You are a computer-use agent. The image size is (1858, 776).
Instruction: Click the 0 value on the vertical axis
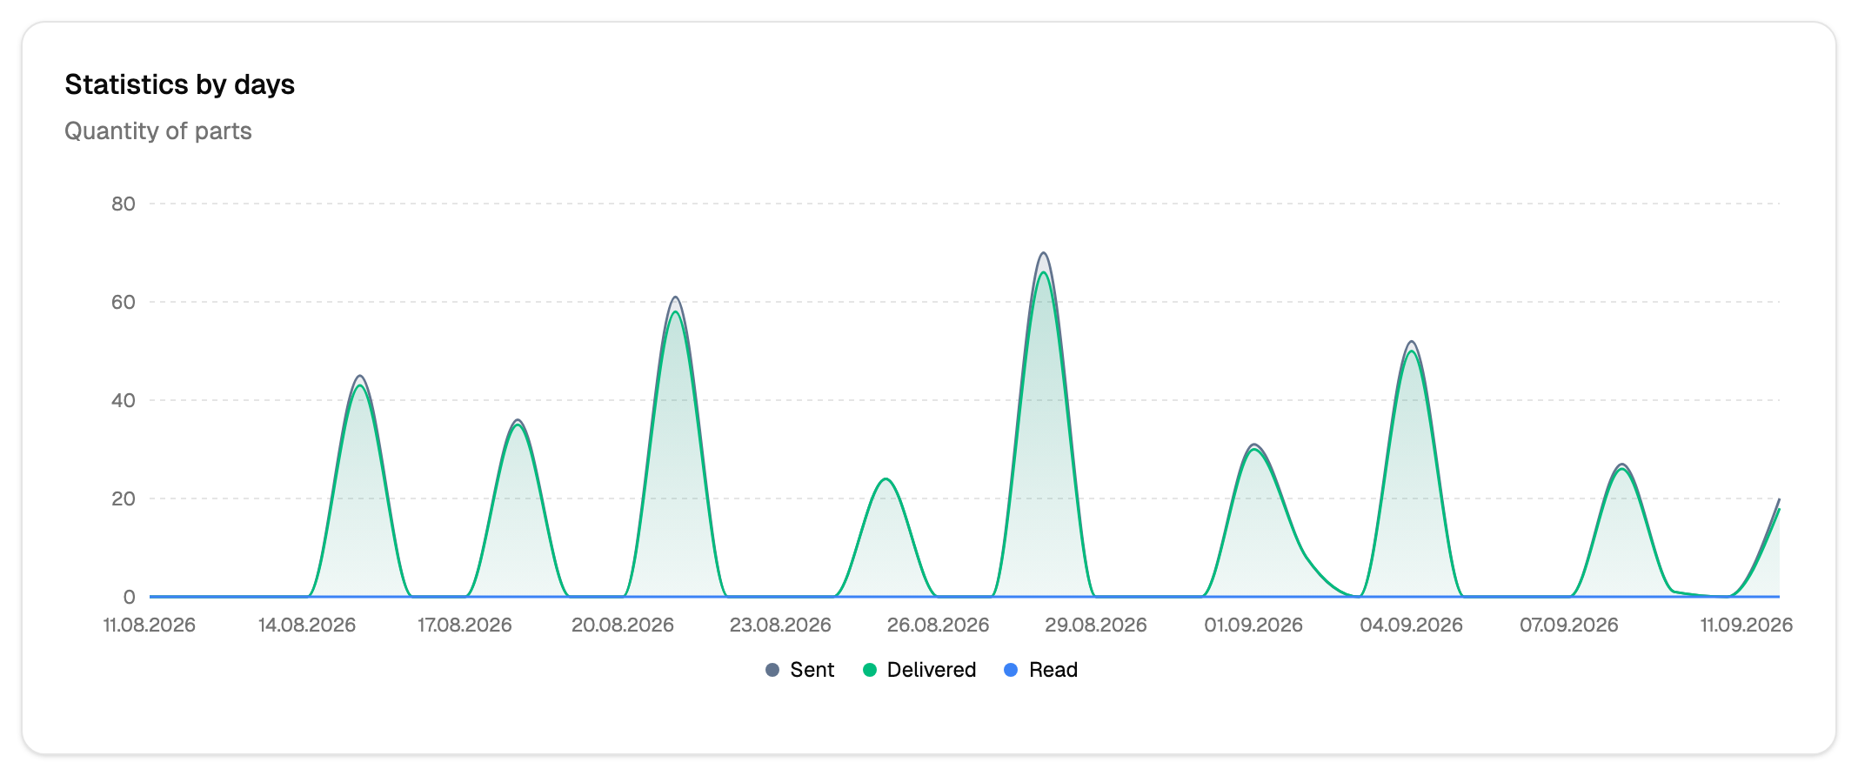point(130,597)
